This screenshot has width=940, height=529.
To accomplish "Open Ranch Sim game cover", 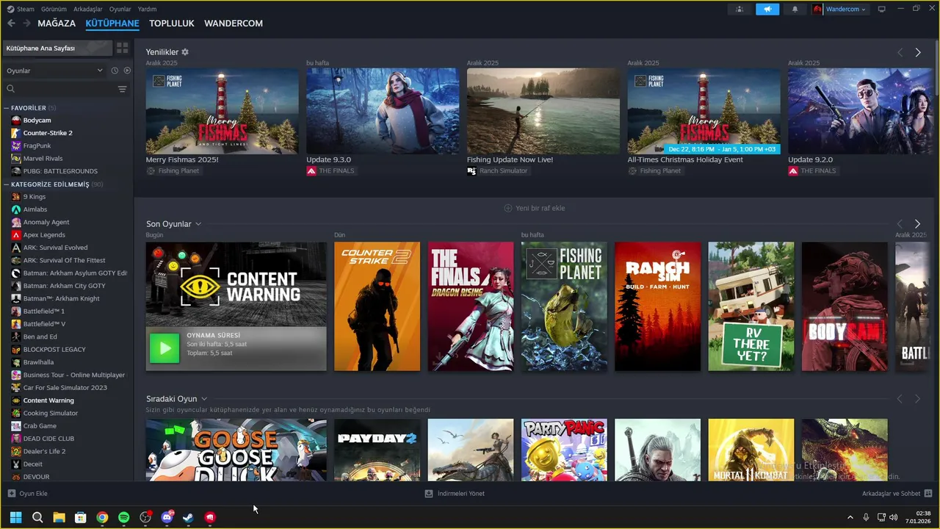I will tap(658, 306).
